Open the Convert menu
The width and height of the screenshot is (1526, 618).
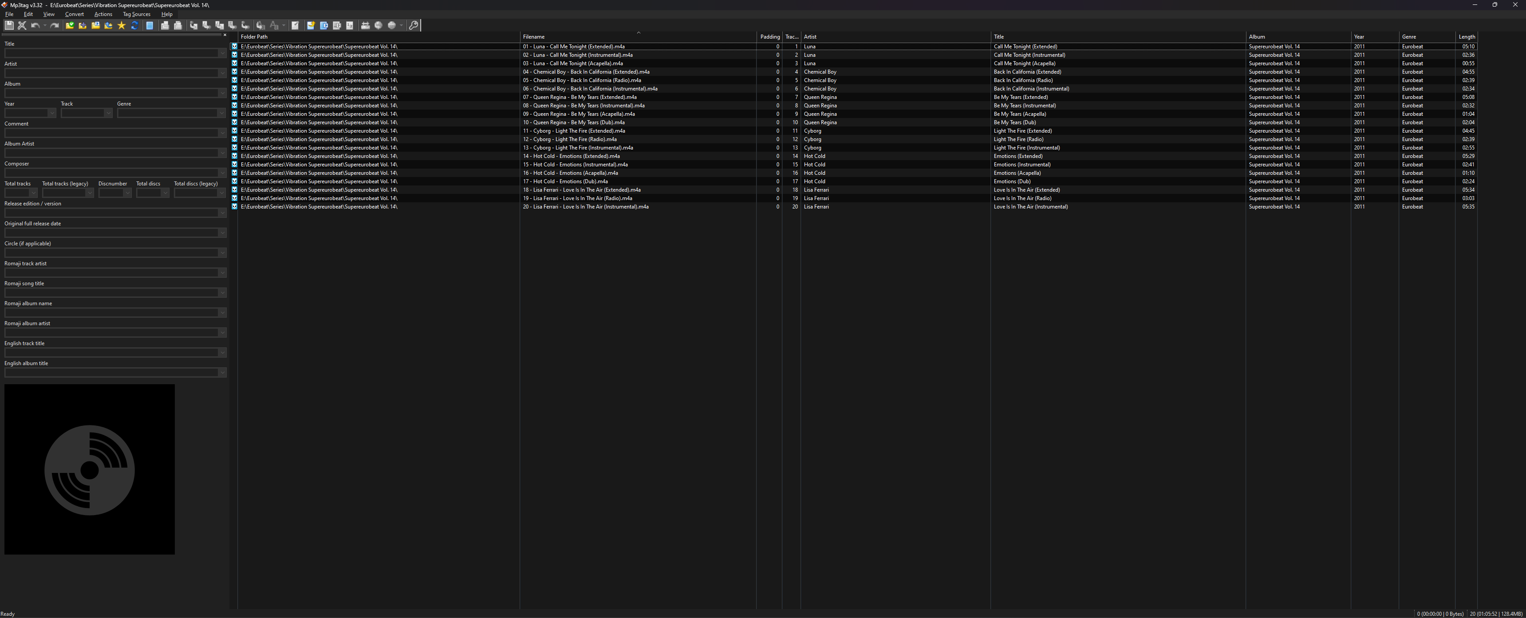pyautogui.click(x=74, y=14)
